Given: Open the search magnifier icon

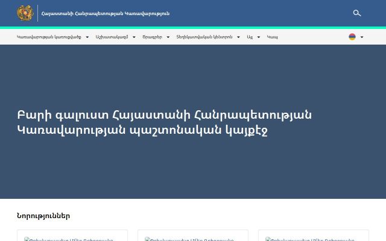Looking at the screenshot, I should pyautogui.click(x=356, y=13).
